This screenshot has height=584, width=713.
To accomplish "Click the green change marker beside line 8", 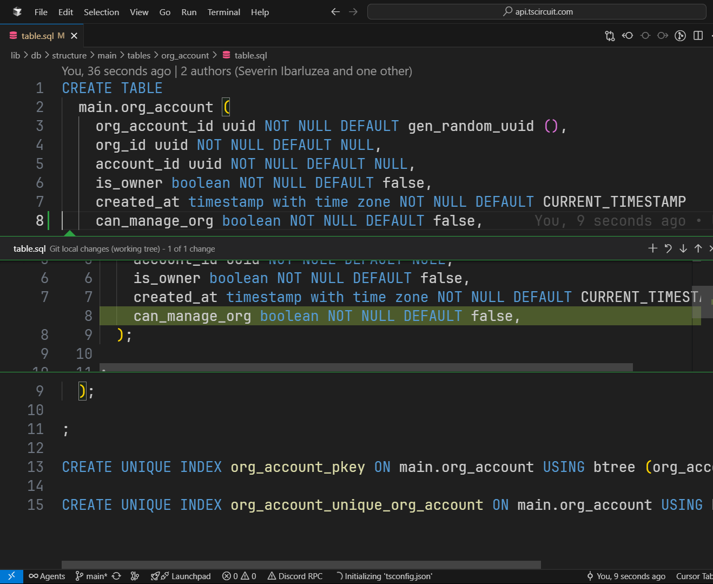I will point(49,221).
